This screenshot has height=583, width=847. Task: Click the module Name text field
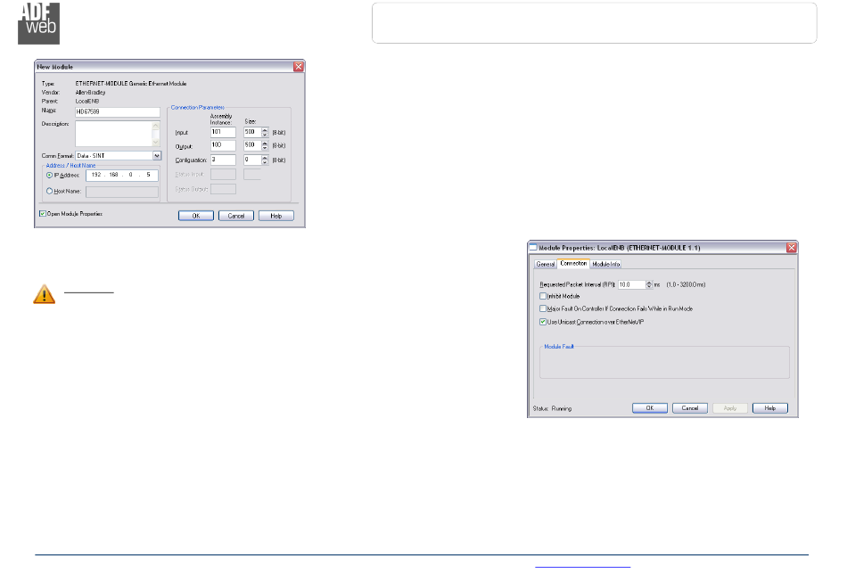(x=117, y=111)
